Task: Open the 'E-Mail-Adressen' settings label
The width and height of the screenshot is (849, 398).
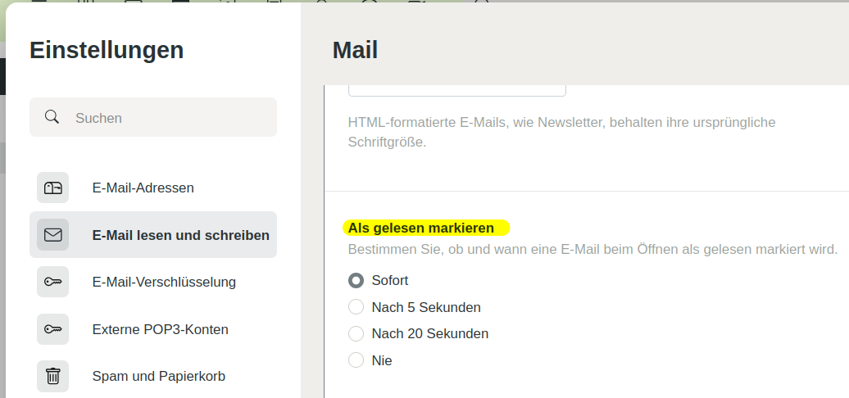Action: coord(143,188)
